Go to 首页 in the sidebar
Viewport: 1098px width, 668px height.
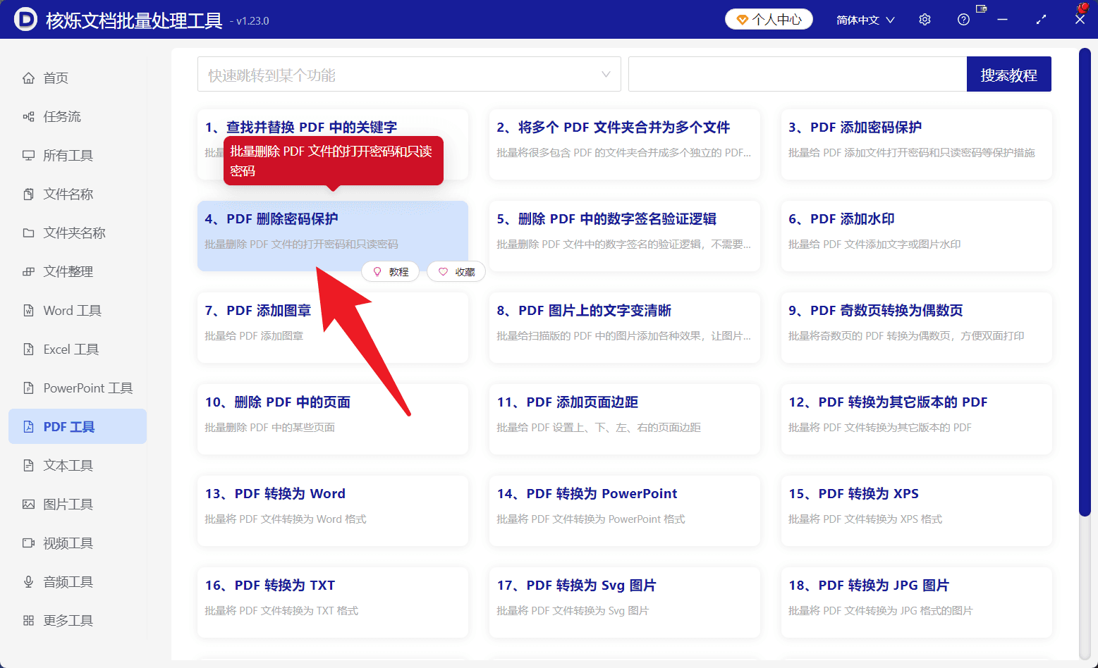[x=78, y=78]
